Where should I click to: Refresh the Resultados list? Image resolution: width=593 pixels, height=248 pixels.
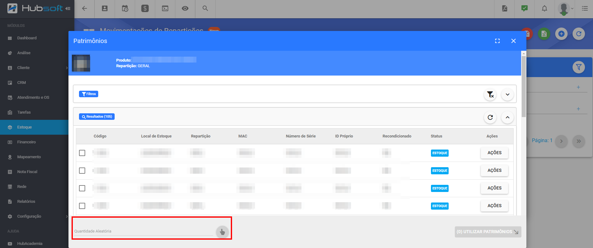(x=490, y=117)
